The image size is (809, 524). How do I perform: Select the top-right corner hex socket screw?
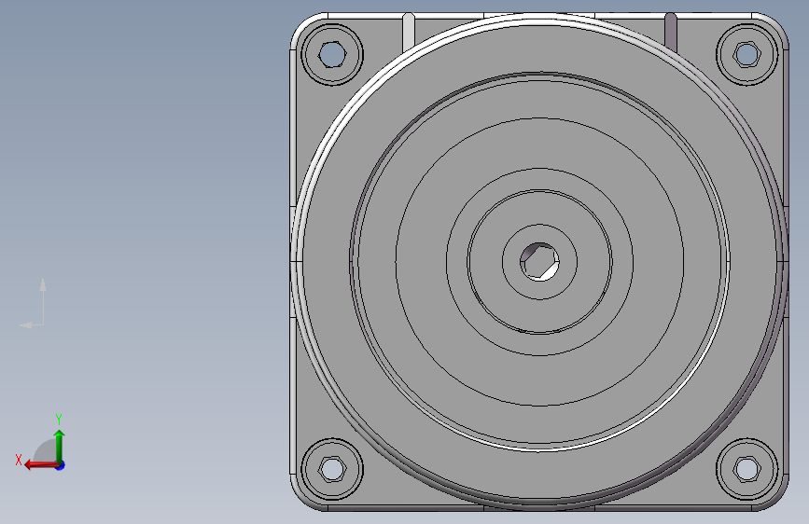pos(747,54)
